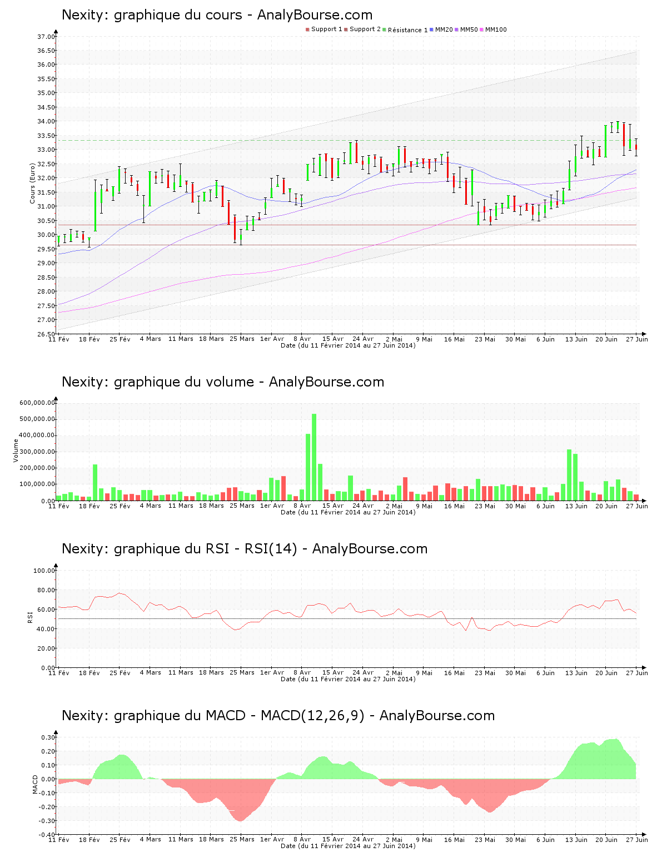Click the Support 1 red legend swatch
Screen dimensions: 667x862
point(307,29)
